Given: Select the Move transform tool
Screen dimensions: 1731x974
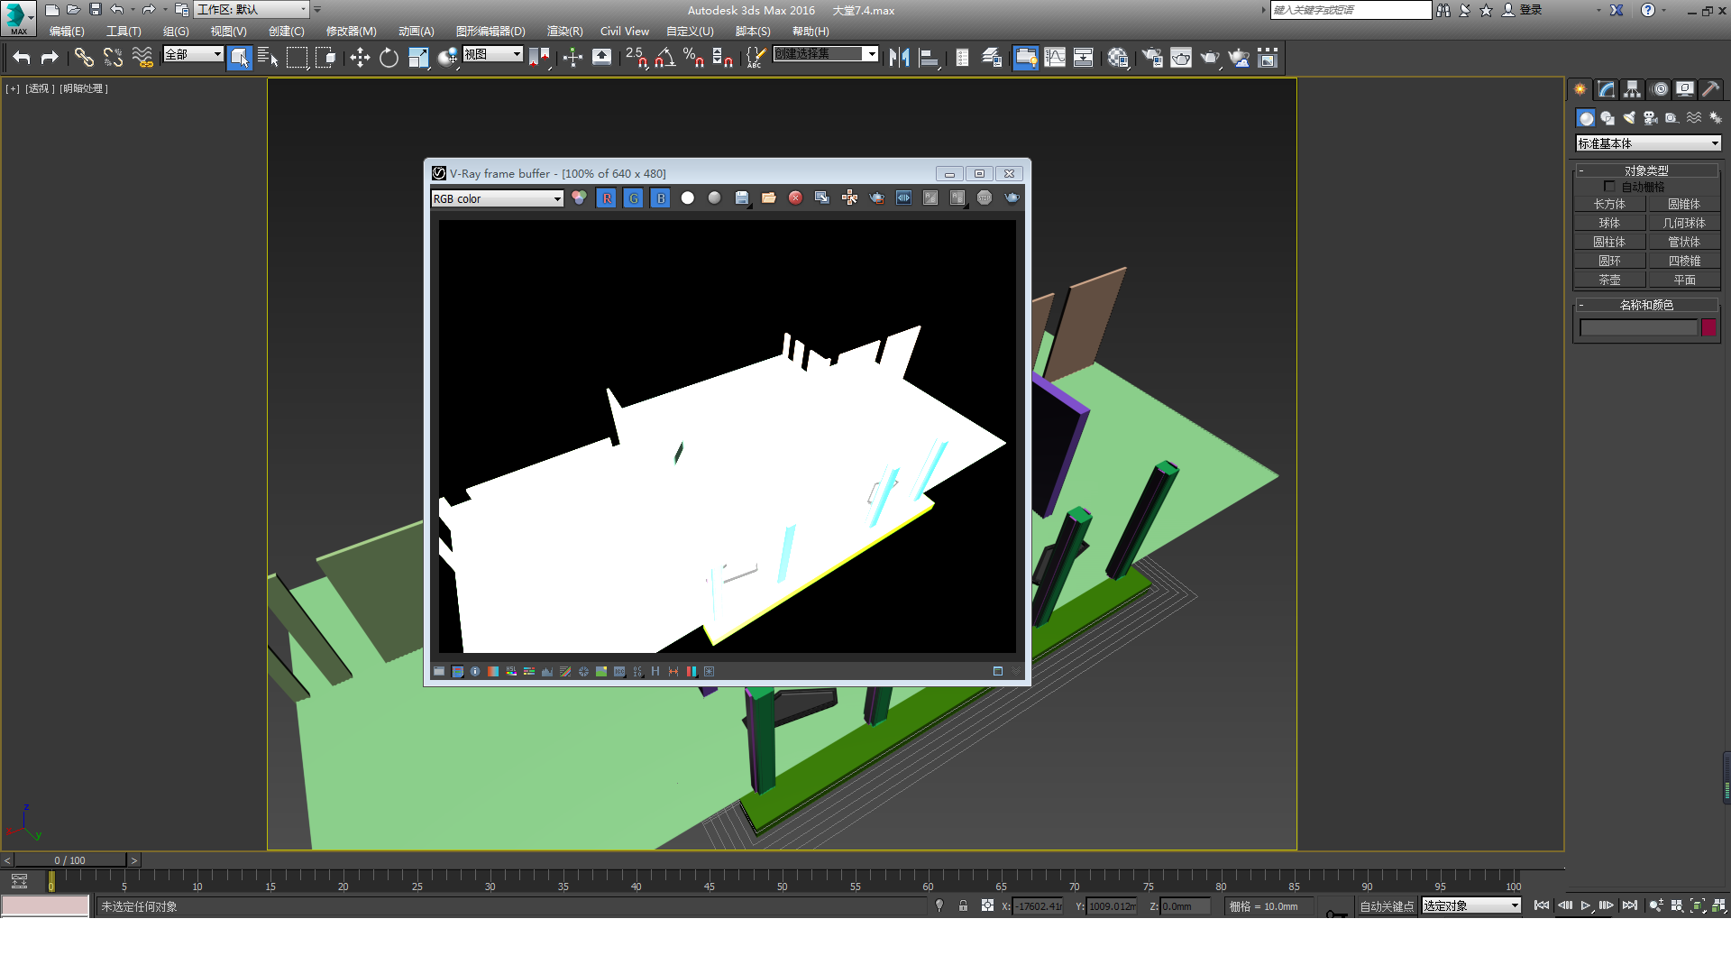Looking at the screenshot, I should tap(360, 58).
